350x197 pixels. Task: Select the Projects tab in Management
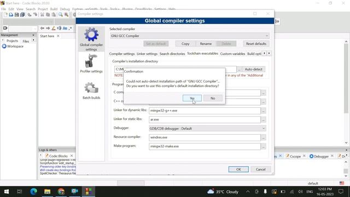click(x=12, y=41)
